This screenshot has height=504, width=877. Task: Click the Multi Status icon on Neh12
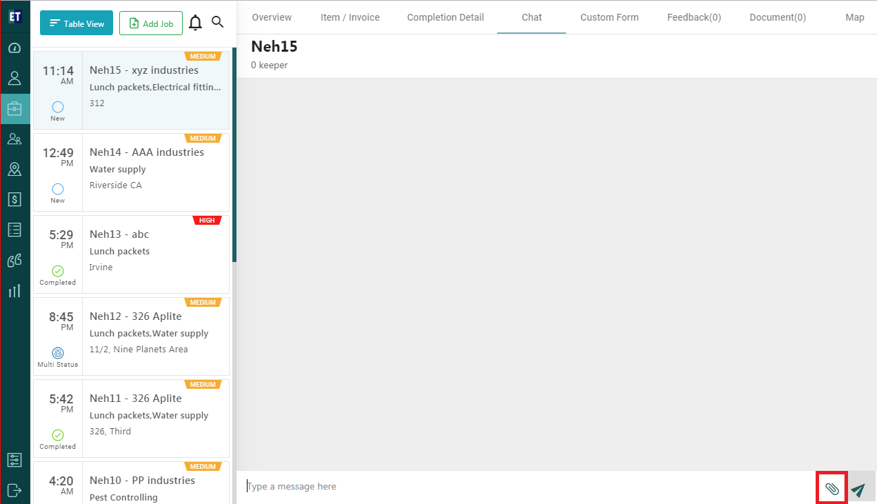(58, 353)
